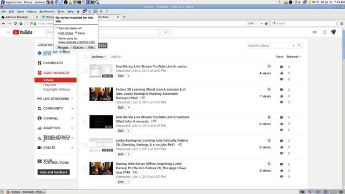Click the Stylish toolbar icon
Screen dimensions: 345x194
95,11
